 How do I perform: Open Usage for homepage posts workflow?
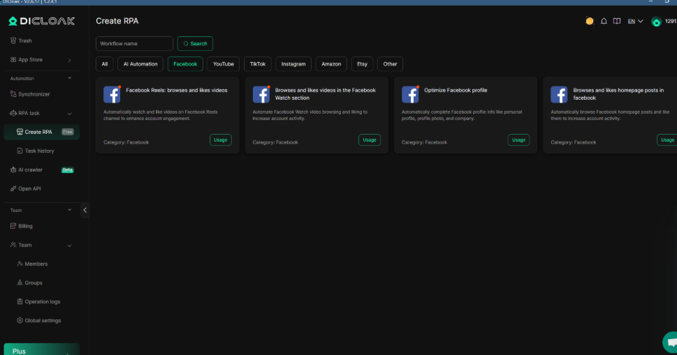coord(667,140)
